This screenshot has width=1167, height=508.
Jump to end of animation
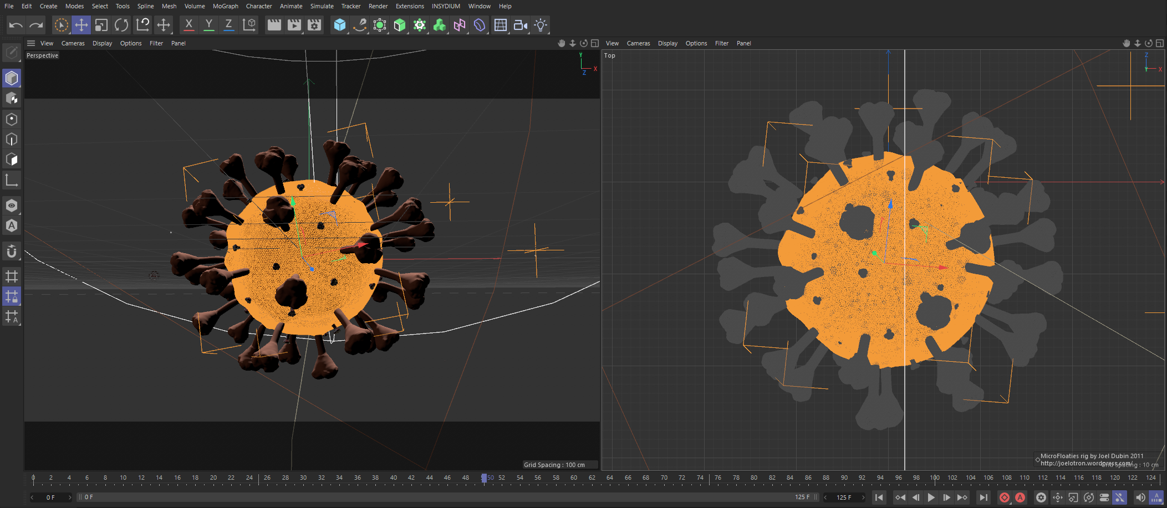[x=983, y=497]
